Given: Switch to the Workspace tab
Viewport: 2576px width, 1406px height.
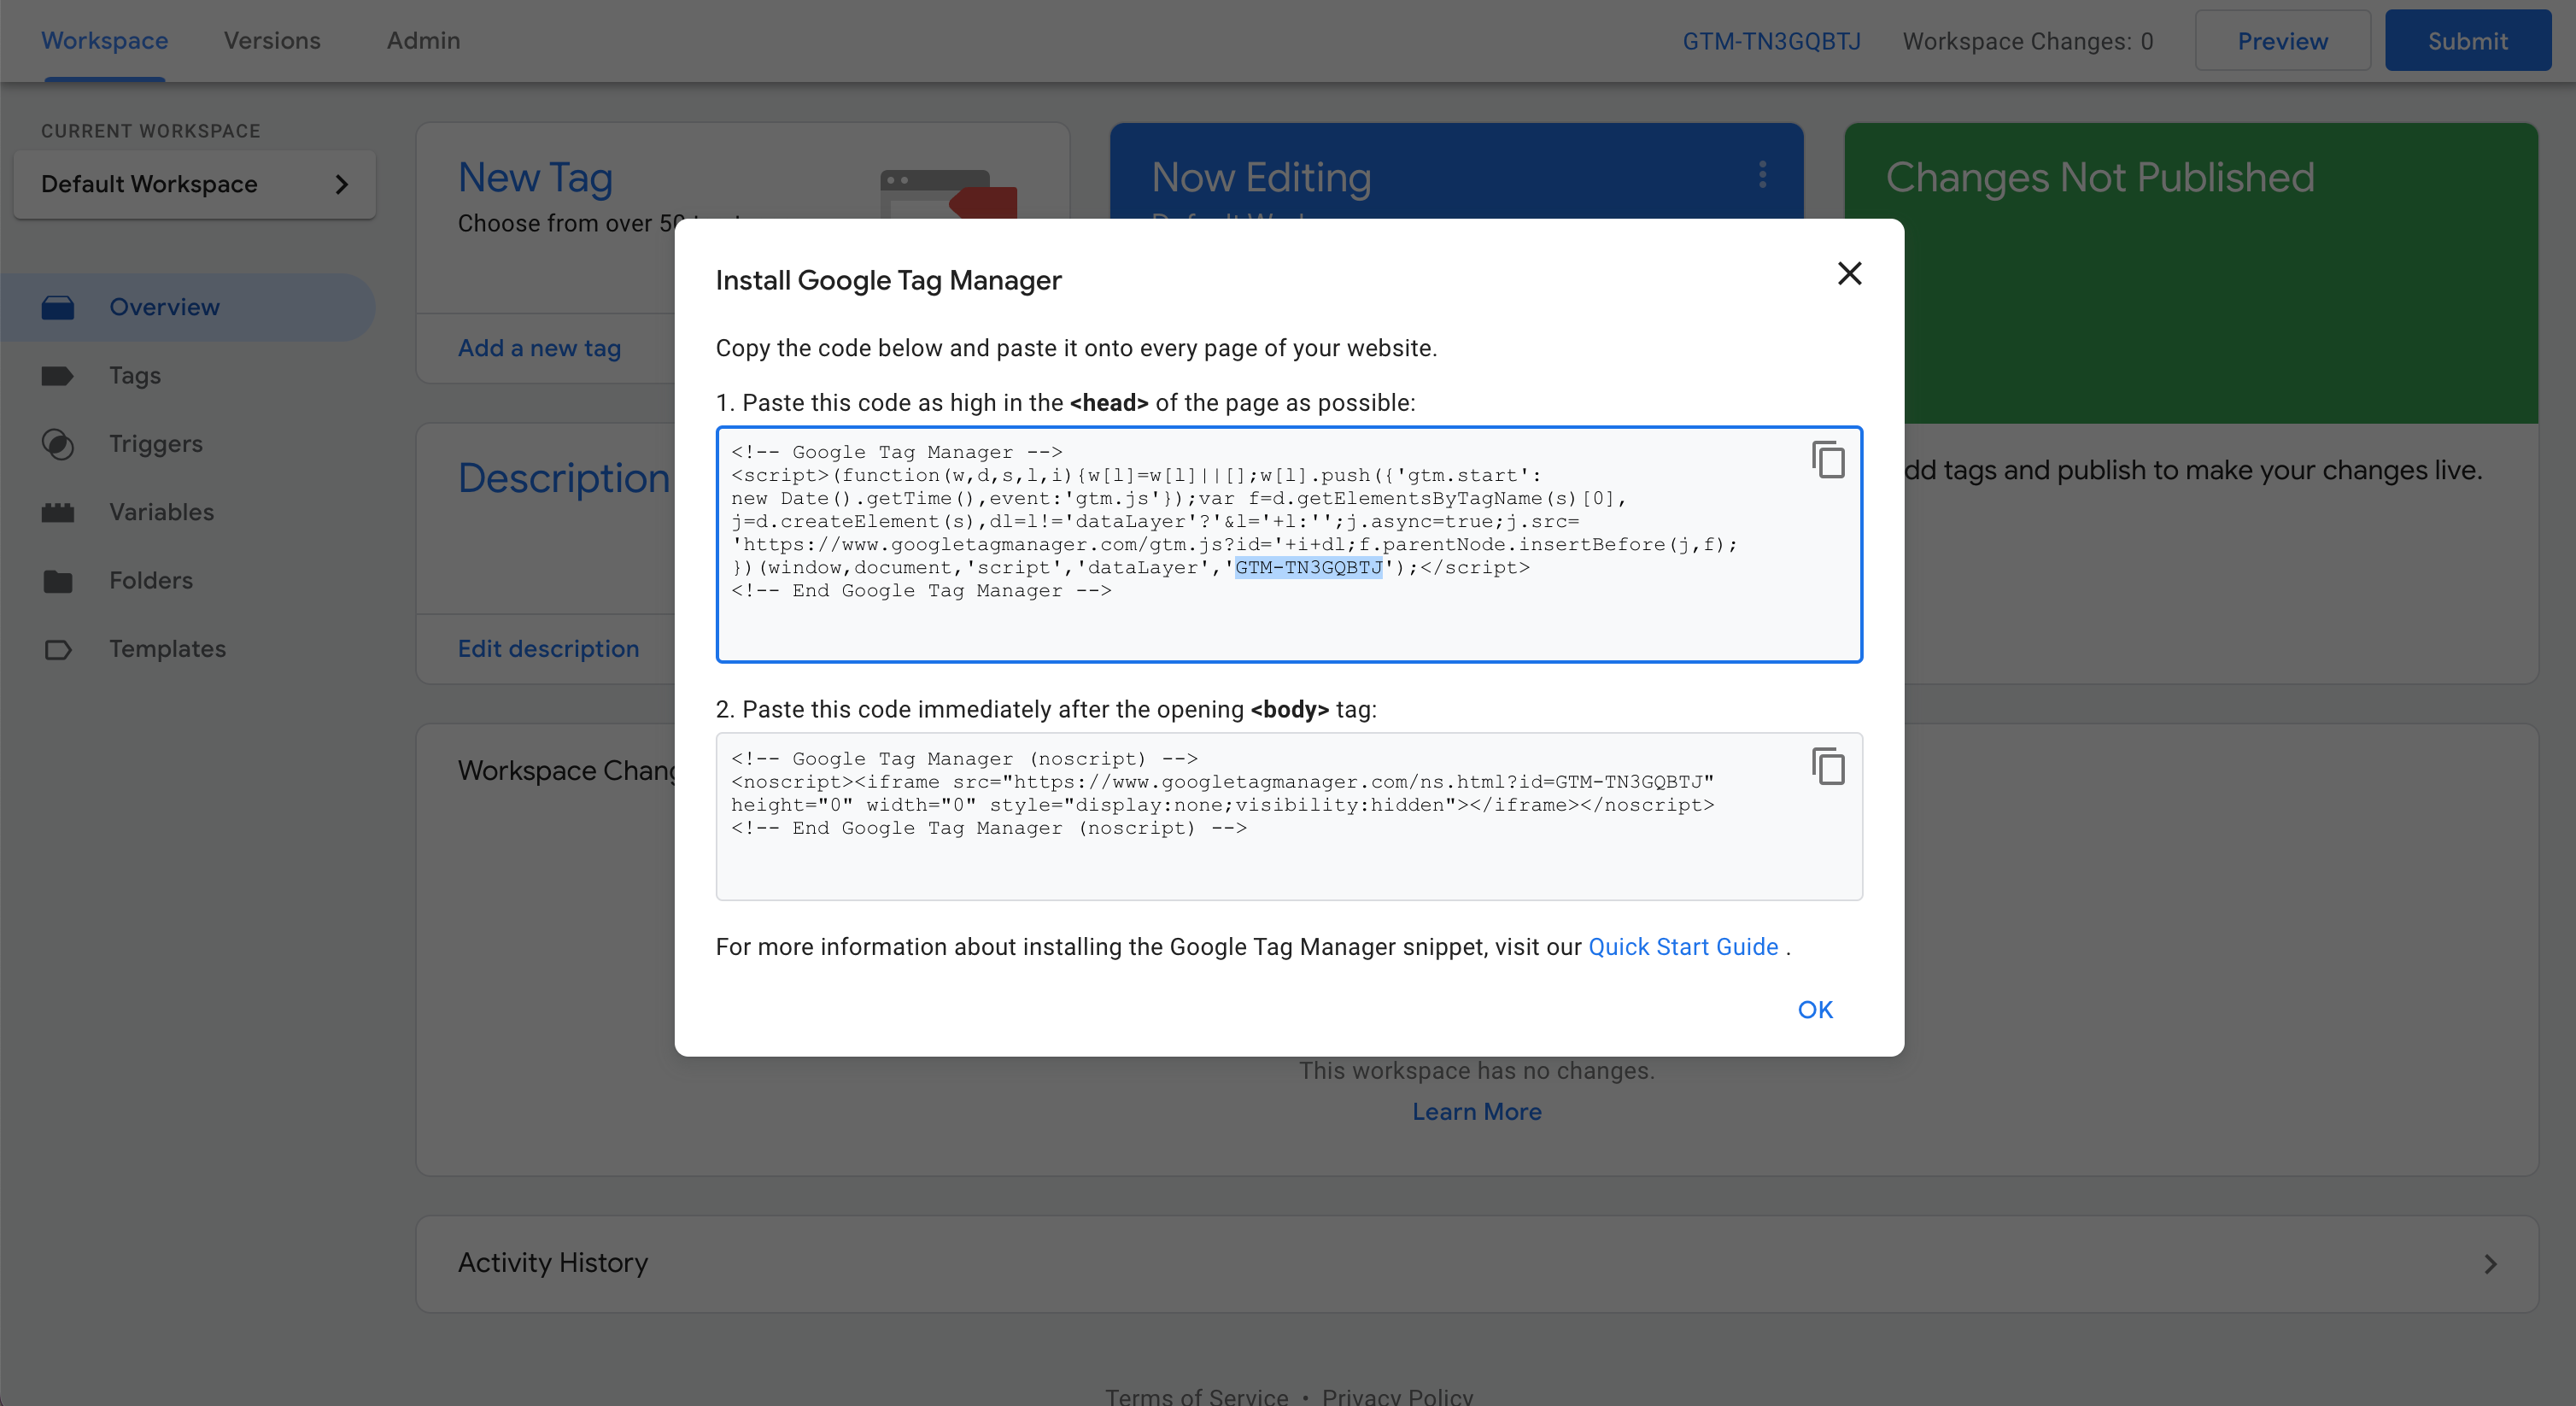Looking at the screenshot, I should coord(104,40).
